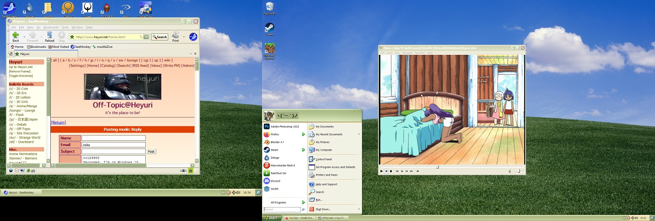Mute the media player audio
655x221 pixels.
coord(509,171)
